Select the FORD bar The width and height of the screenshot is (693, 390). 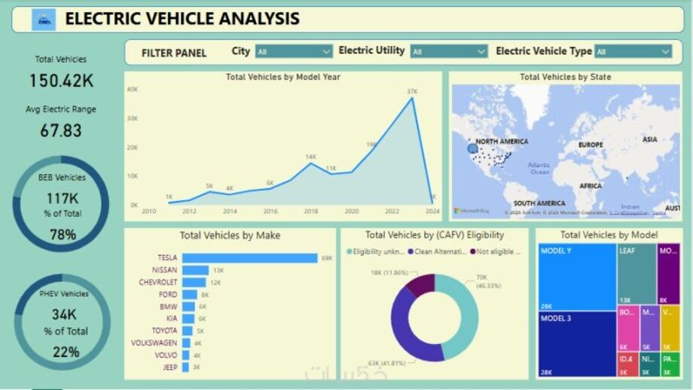(190, 294)
